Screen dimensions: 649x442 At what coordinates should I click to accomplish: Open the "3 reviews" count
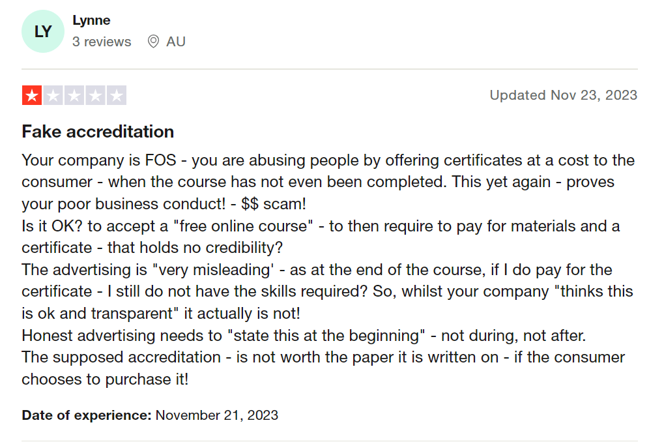[x=102, y=42]
